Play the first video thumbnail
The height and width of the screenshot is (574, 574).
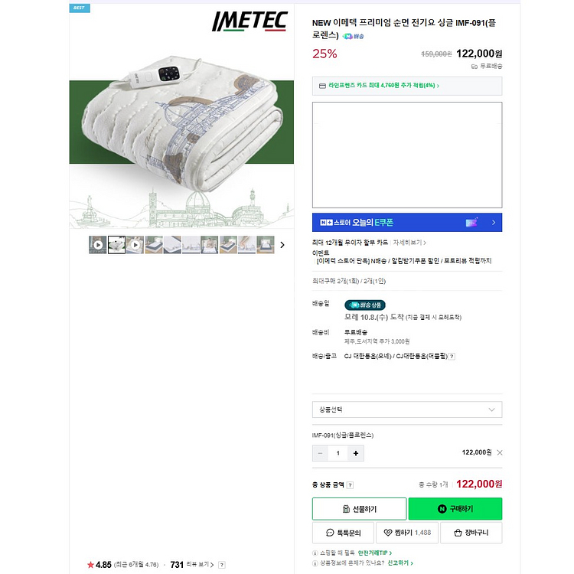98,245
